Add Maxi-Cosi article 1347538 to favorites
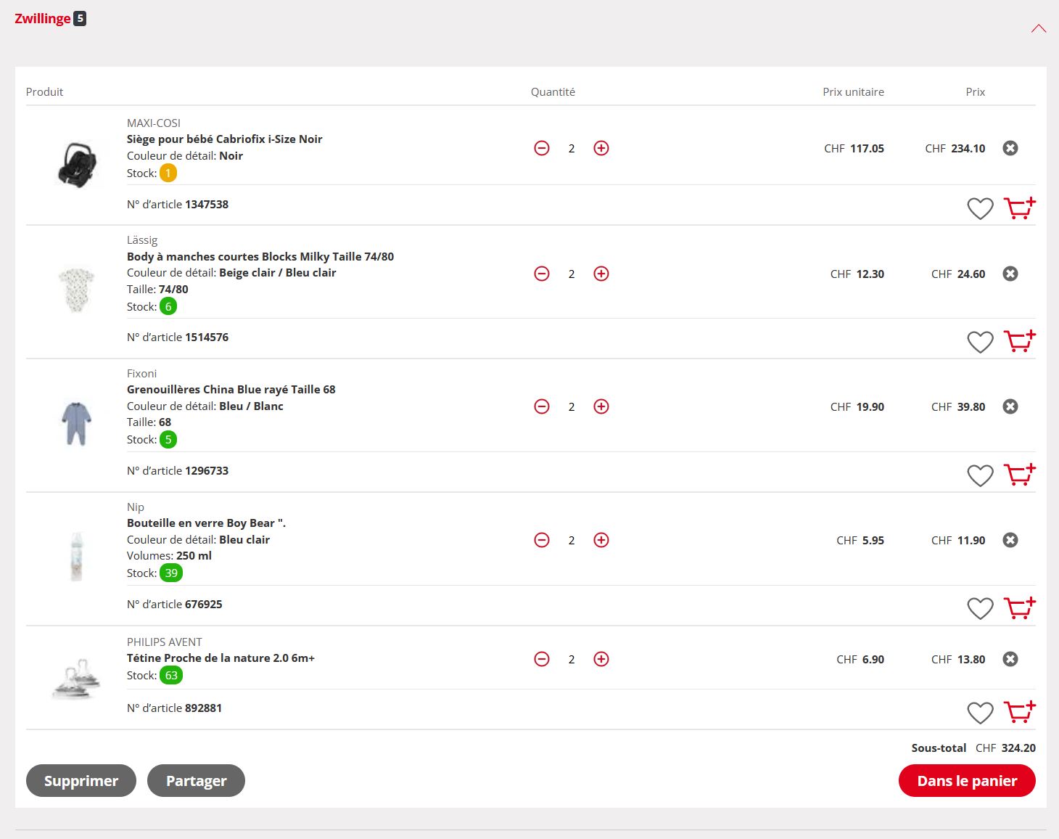Screen dimensions: 1059x839 click(x=981, y=209)
